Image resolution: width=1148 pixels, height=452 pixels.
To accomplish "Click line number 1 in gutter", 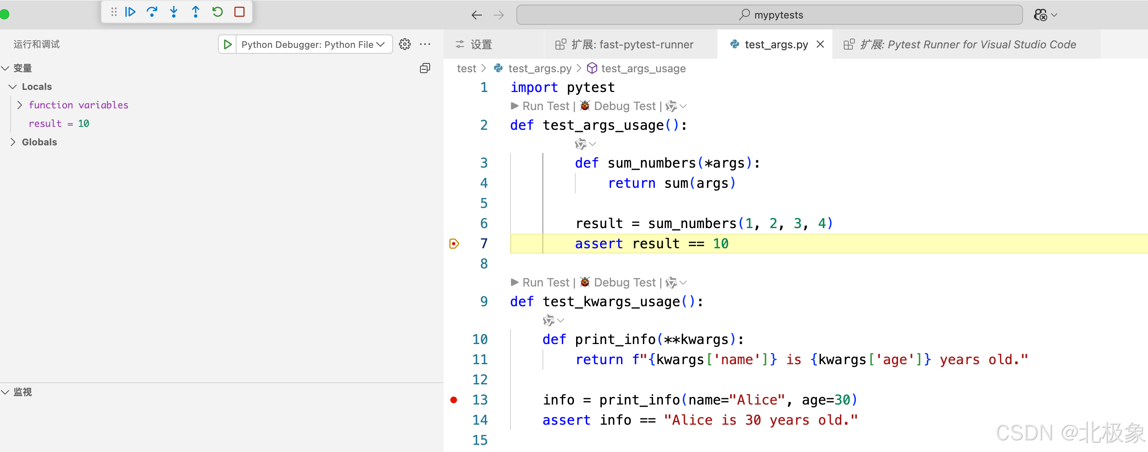I will (484, 88).
